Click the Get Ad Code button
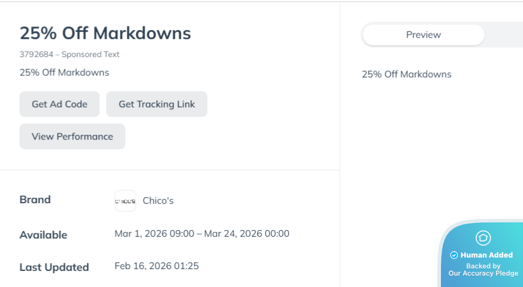Screen dimensions: 523x287 [x=59, y=104]
